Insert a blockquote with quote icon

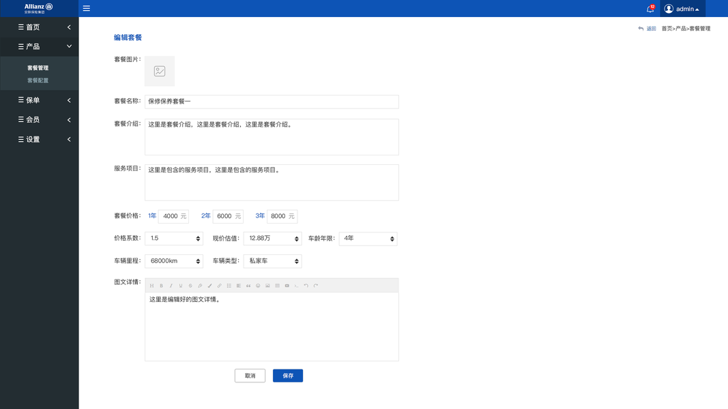248,286
